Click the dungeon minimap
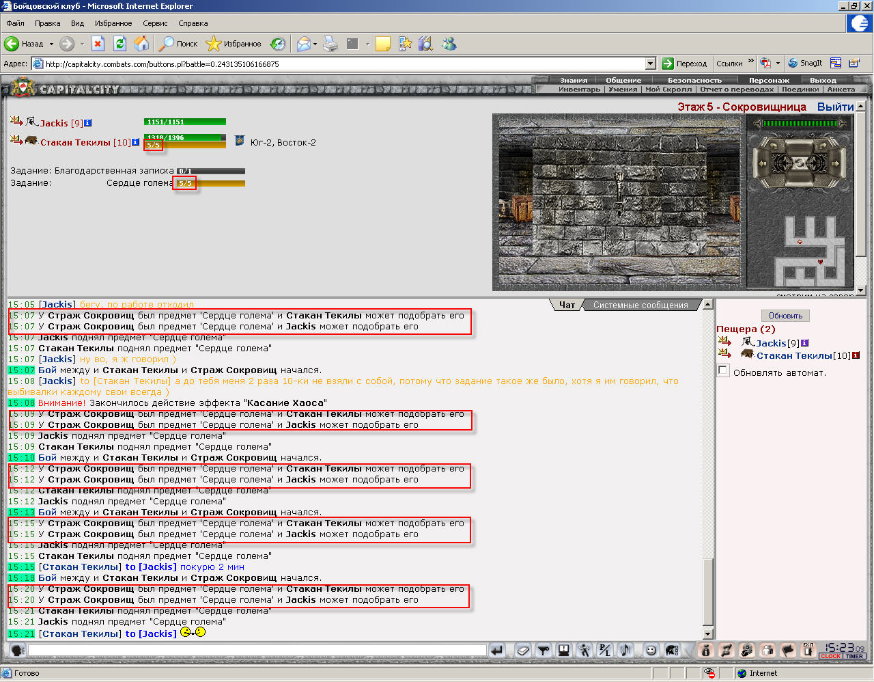Screen dimensions: 874x682 click(809, 251)
